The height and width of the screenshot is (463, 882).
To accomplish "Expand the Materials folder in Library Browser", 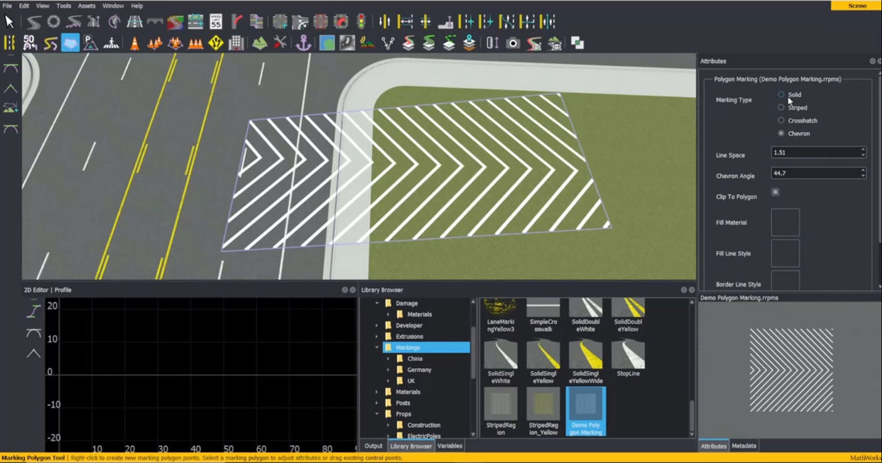I will pyautogui.click(x=376, y=392).
